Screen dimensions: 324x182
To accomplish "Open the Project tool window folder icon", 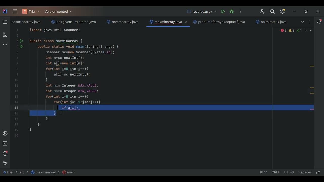I will pos(5,22).
